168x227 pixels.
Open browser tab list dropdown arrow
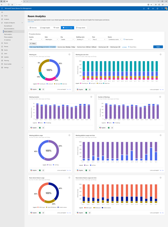point(27,1)
